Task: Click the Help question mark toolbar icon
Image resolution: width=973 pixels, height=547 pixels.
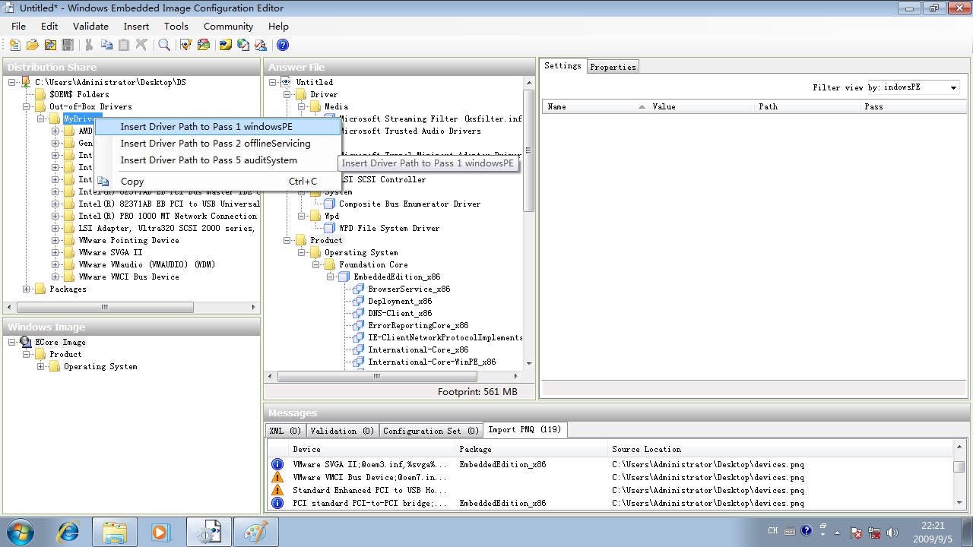Action: coord(283,45)
